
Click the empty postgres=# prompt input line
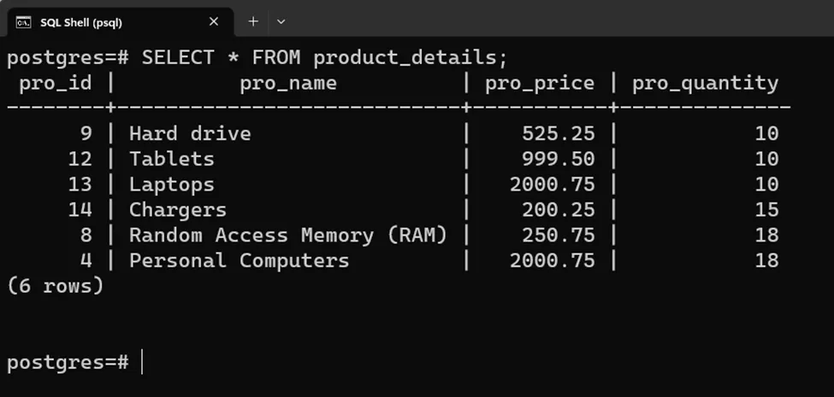tap(74, 363)
